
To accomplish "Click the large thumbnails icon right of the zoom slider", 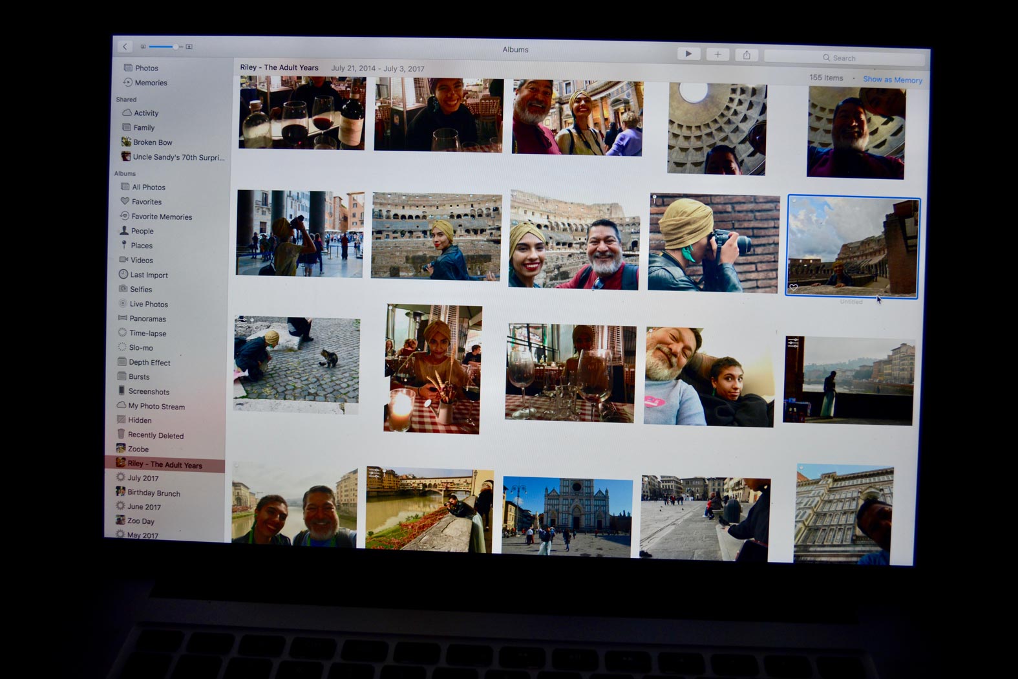I will (x=189, y=47).
